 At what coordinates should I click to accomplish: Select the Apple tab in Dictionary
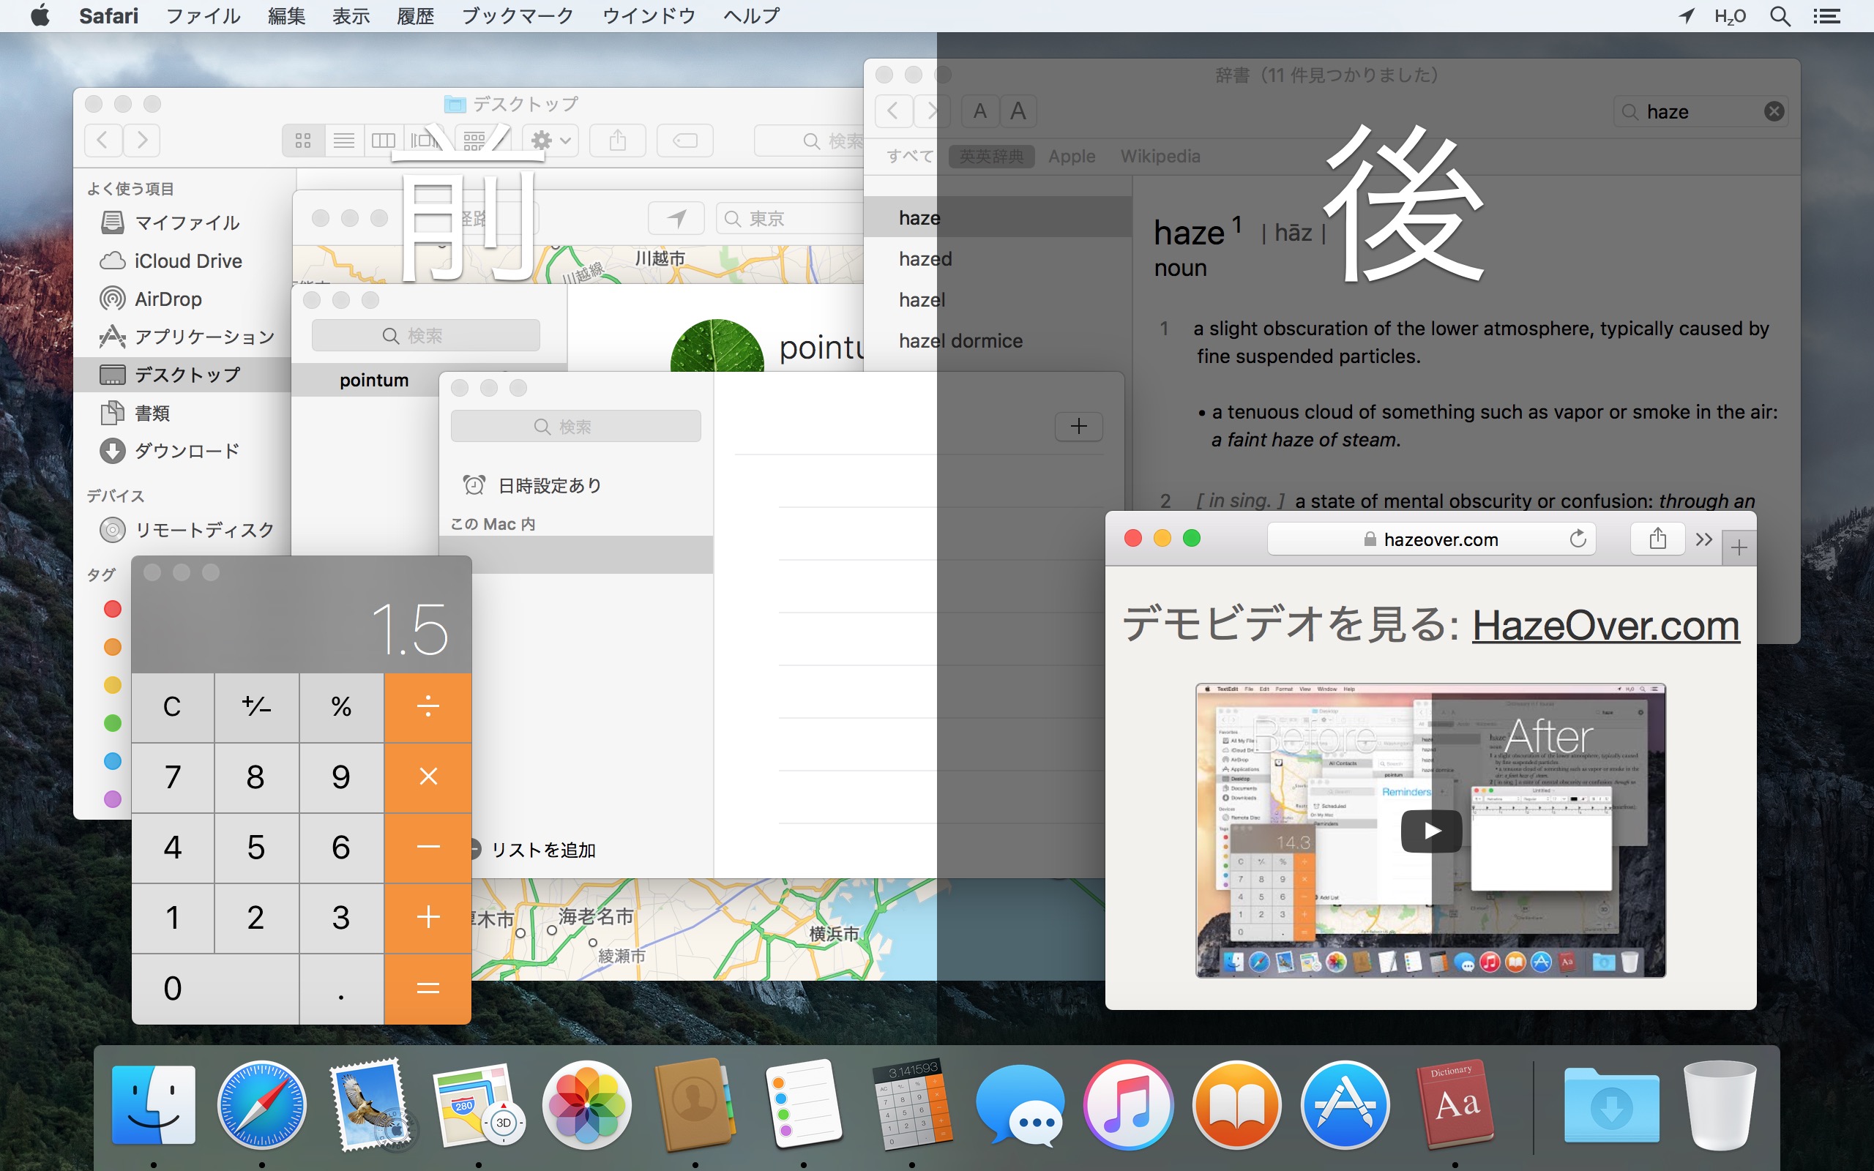click(x=1072, y=157)
